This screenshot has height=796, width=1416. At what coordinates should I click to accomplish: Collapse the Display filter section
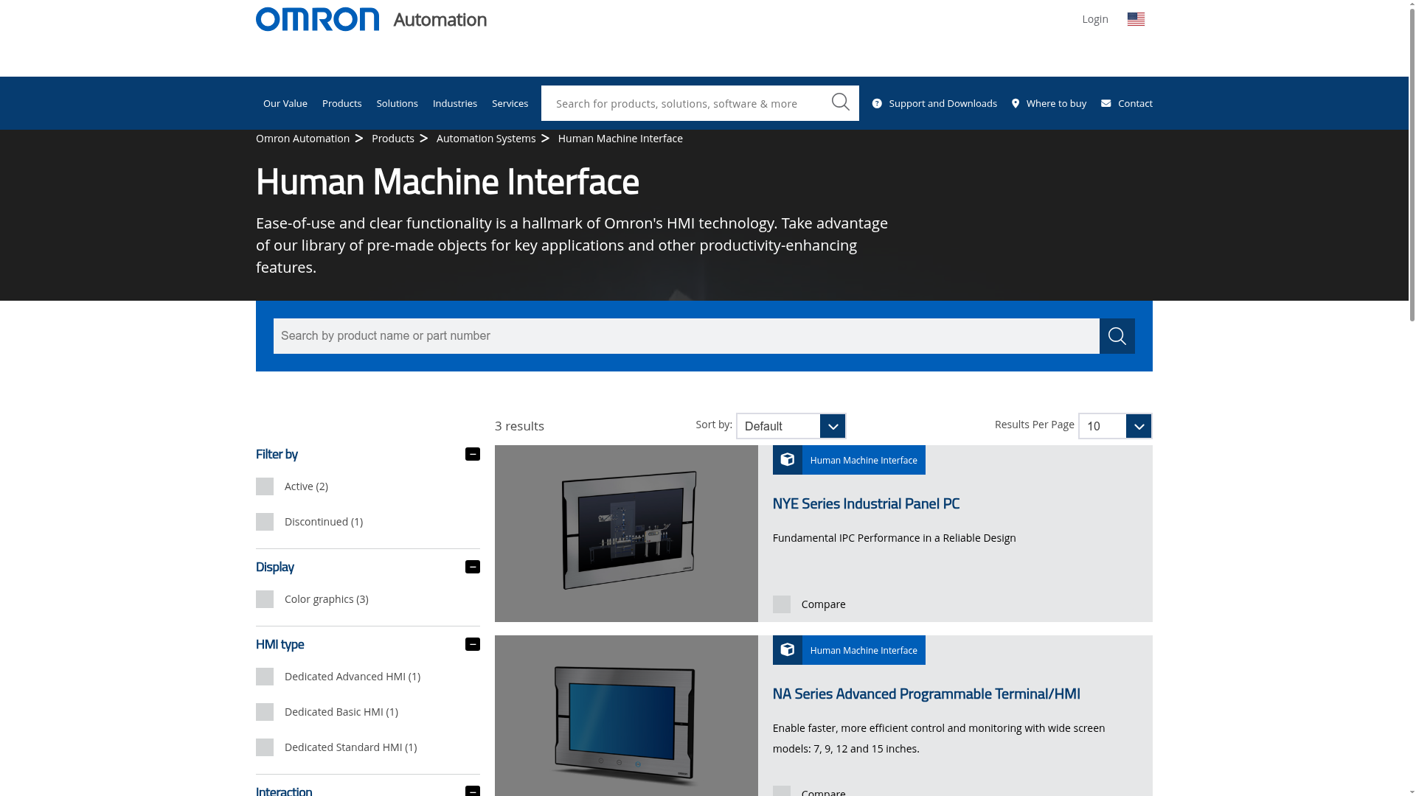coord(473,567)
